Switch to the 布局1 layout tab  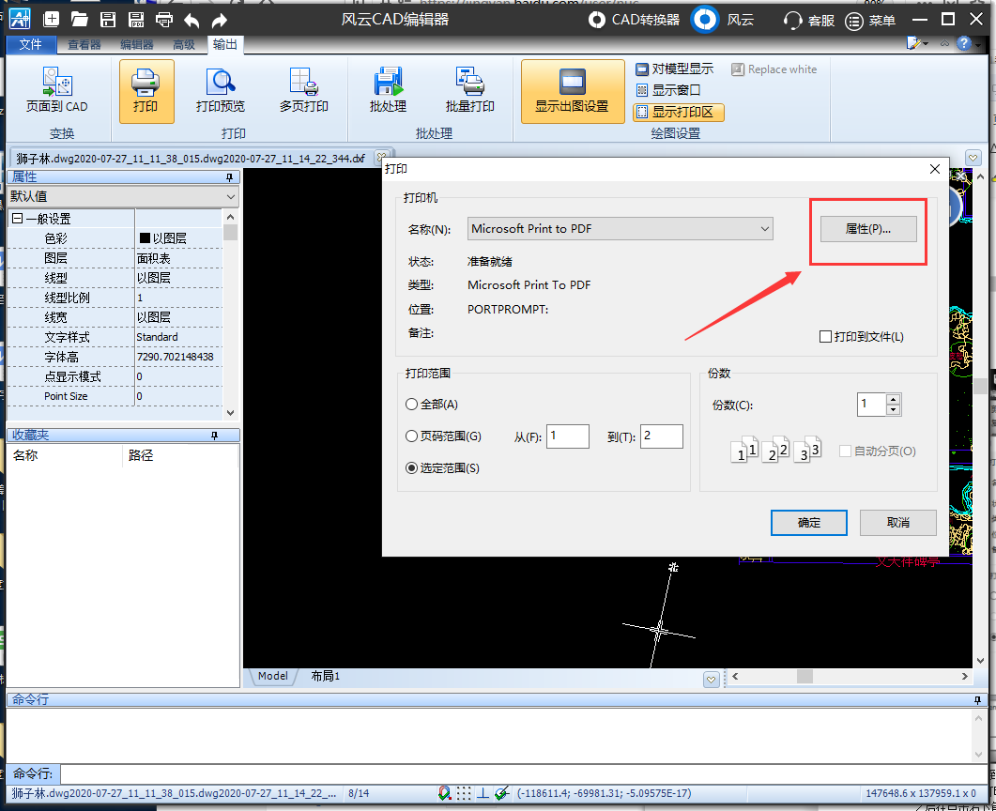tap(325, 677)
